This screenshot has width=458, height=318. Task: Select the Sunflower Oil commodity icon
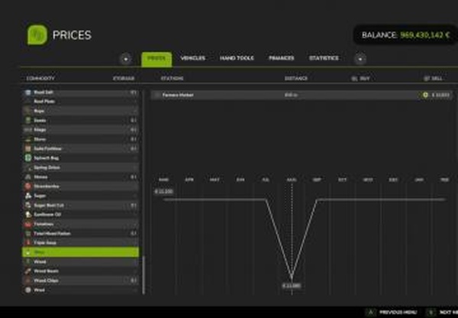coord(28,215)
